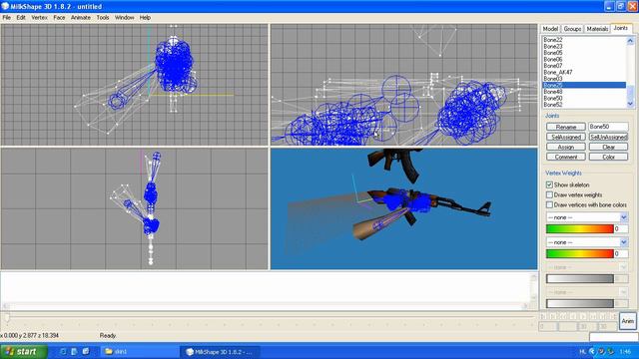The width and height of the screenshot is (639, 359).
Task: Click joints list scroll up arrow
Action: (630, 40)
